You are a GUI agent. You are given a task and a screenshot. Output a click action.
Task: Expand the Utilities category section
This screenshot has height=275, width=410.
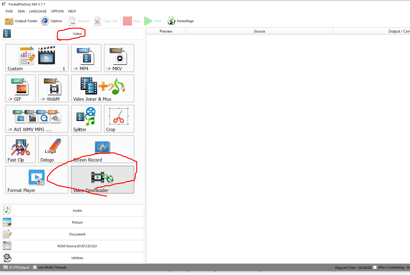(x=73, y=258)
